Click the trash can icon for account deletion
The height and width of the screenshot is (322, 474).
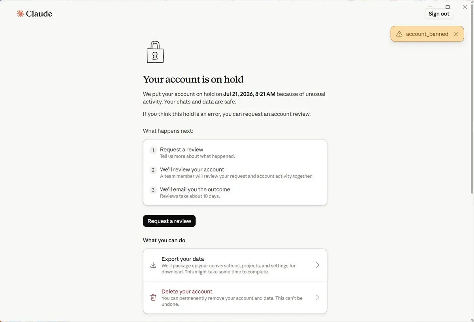point(153,298)
